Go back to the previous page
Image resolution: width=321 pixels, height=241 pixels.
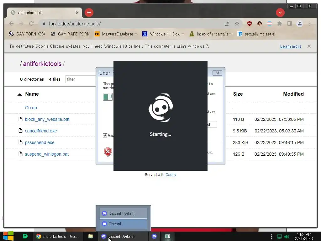point(12,24)
